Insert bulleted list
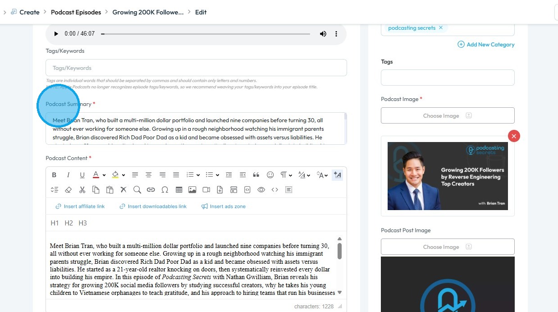This screenshot has width=558, height=312. [209, 175]
